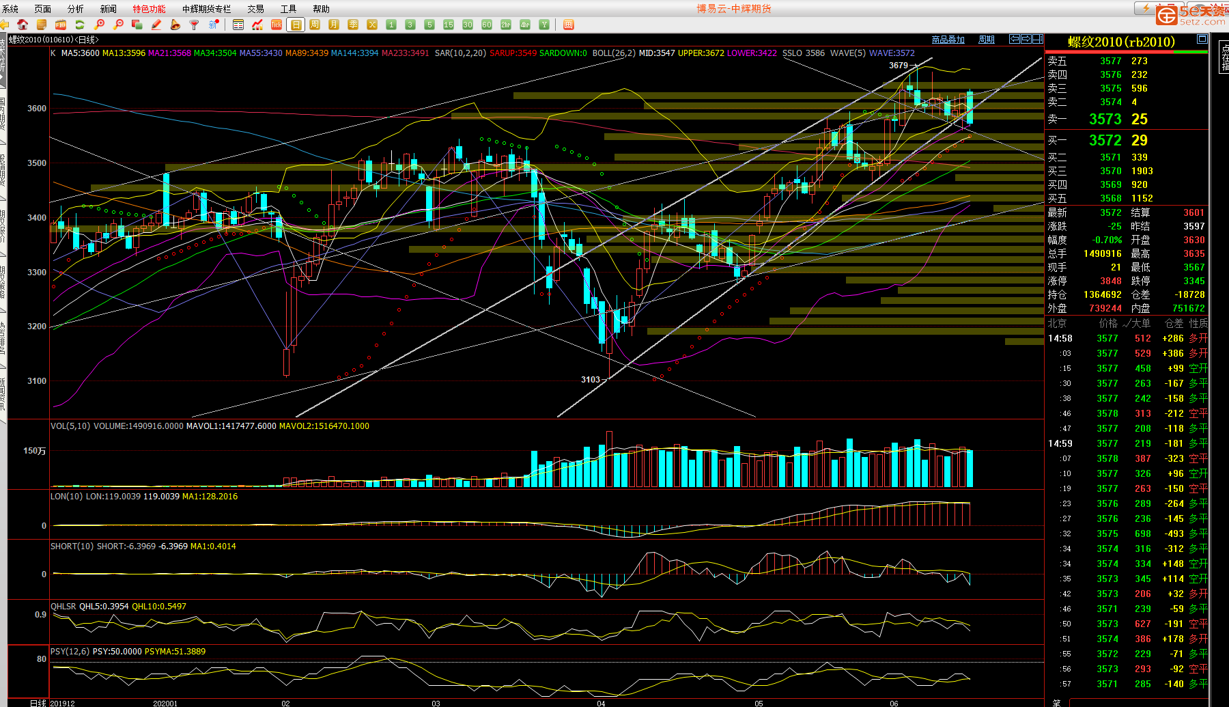Open the 页面 menu
The width and height of the screenshot is (1229, 707).
[43, 9]
